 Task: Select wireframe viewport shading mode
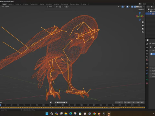(135, 7)
